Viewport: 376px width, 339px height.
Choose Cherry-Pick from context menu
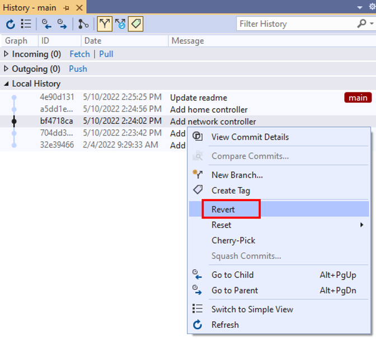[x=279, y=240]
